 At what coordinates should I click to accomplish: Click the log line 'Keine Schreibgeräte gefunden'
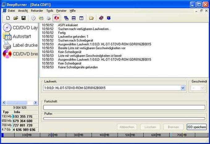(78, 67)
